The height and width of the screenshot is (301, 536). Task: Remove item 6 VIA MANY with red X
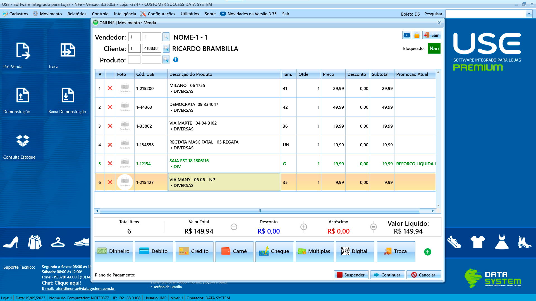pos(110,182)
